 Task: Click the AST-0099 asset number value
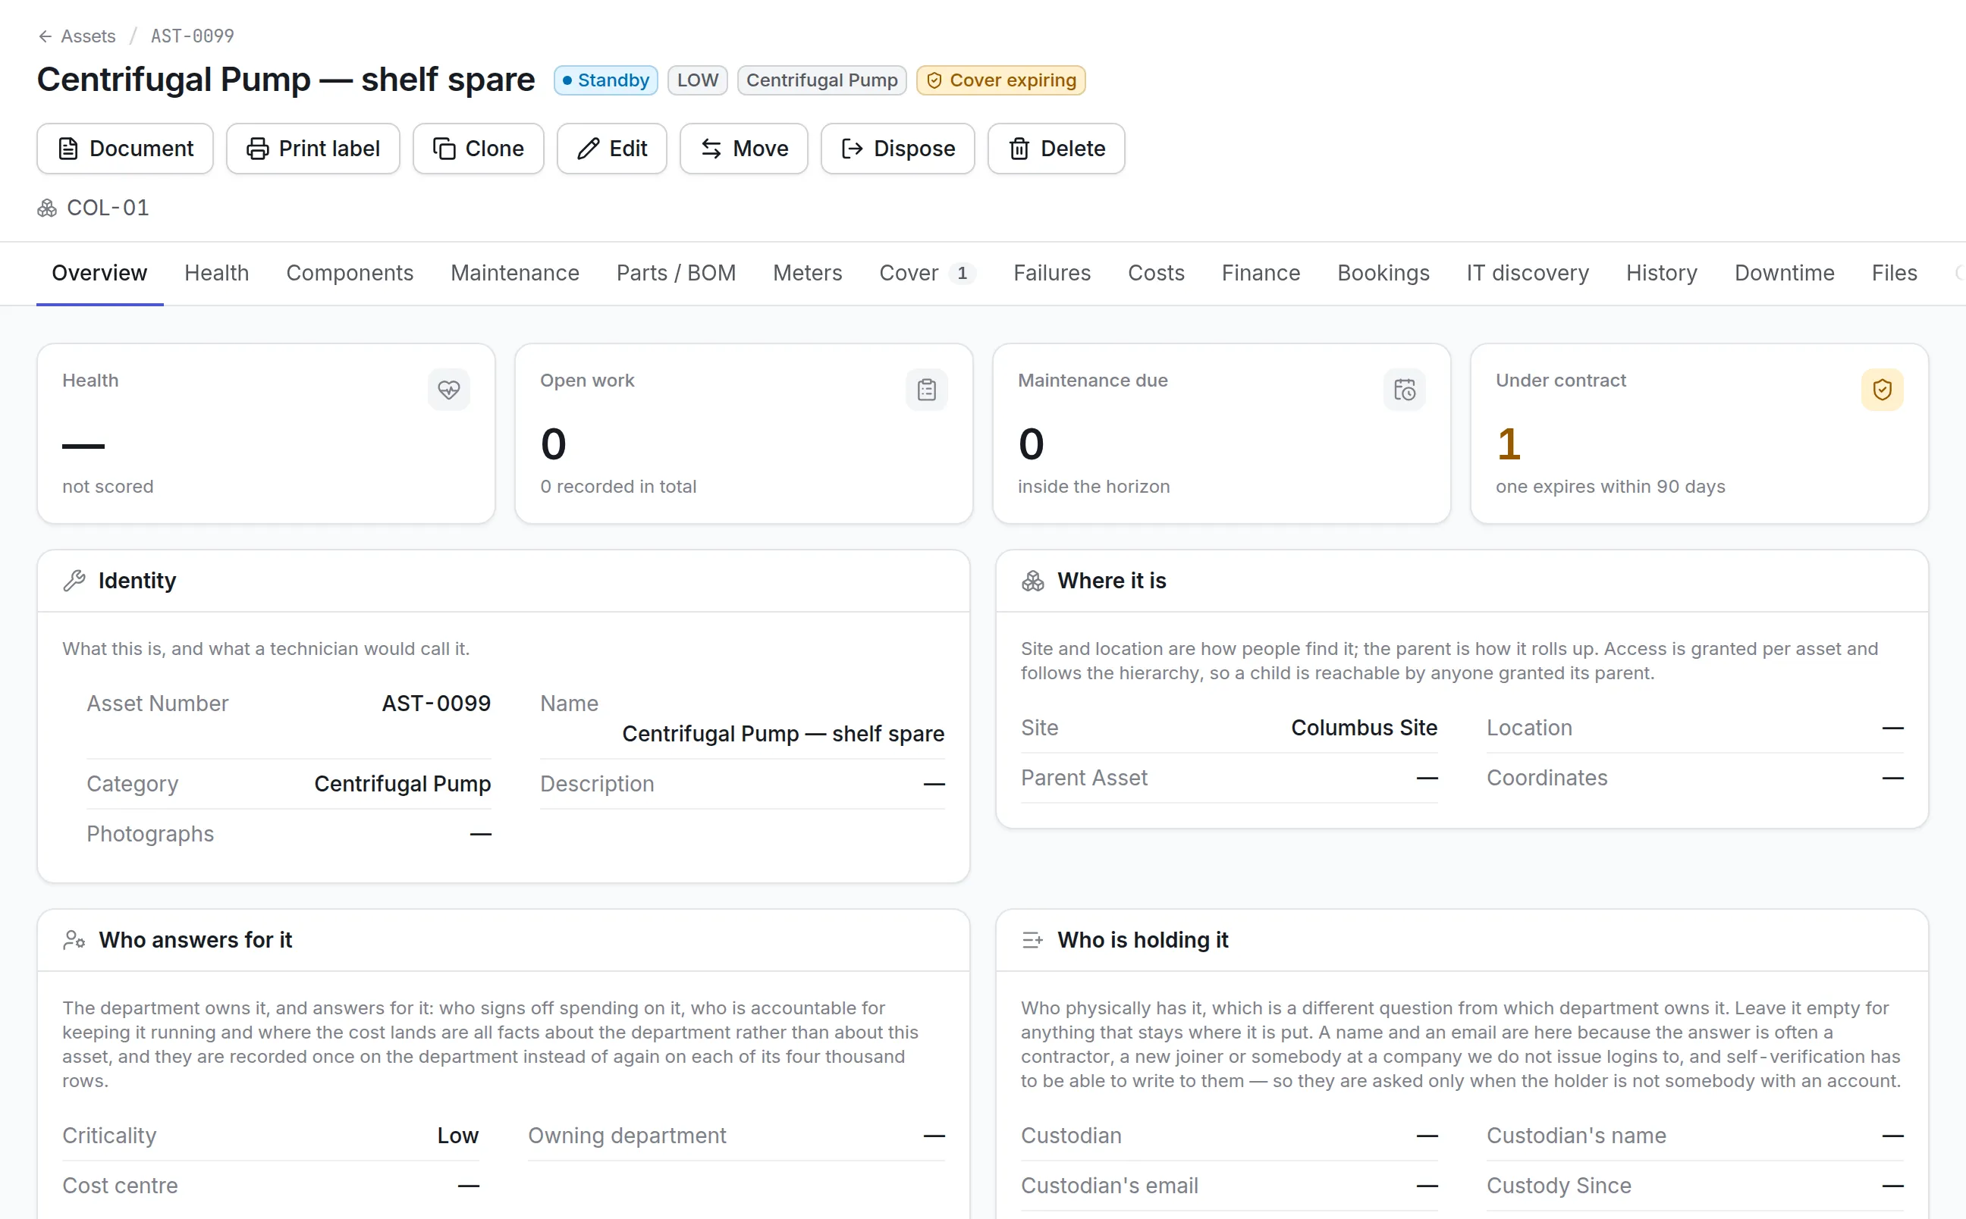pyautogui.click(x=436, y=704)
